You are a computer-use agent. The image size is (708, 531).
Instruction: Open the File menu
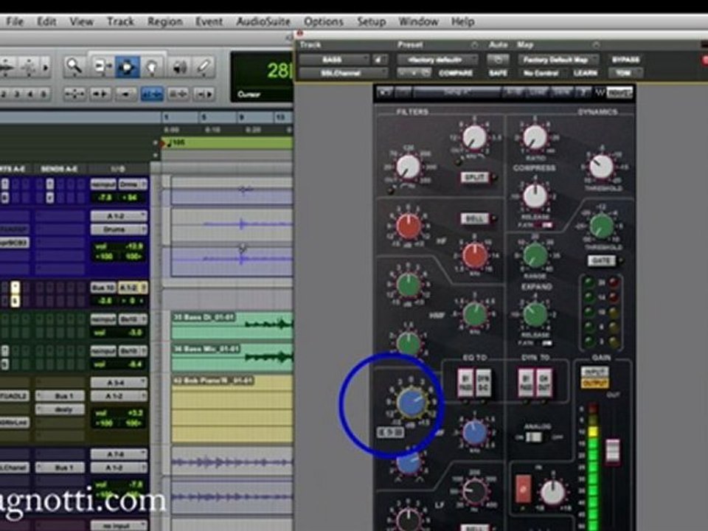point(15,21)
